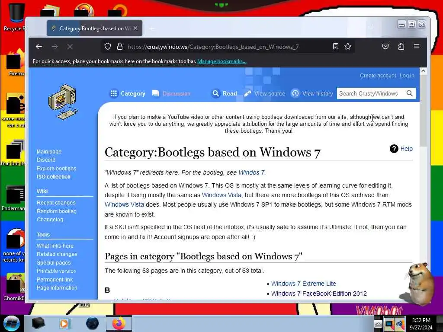Click the page scroll up arrow
Viewport: 443px width, 332px height.
click(423, 71)
